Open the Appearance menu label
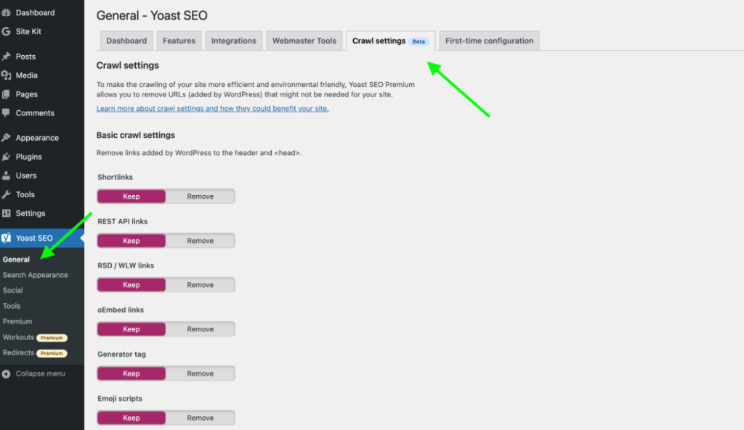 click(x=37, y=138)
